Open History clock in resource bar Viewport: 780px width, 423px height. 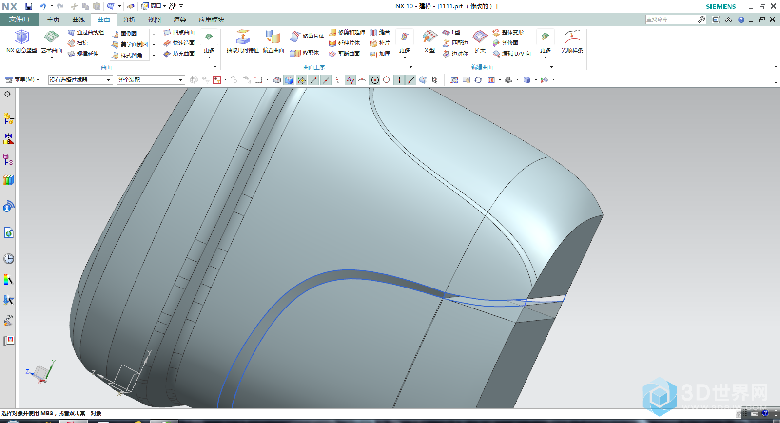[x=9, y=259]
